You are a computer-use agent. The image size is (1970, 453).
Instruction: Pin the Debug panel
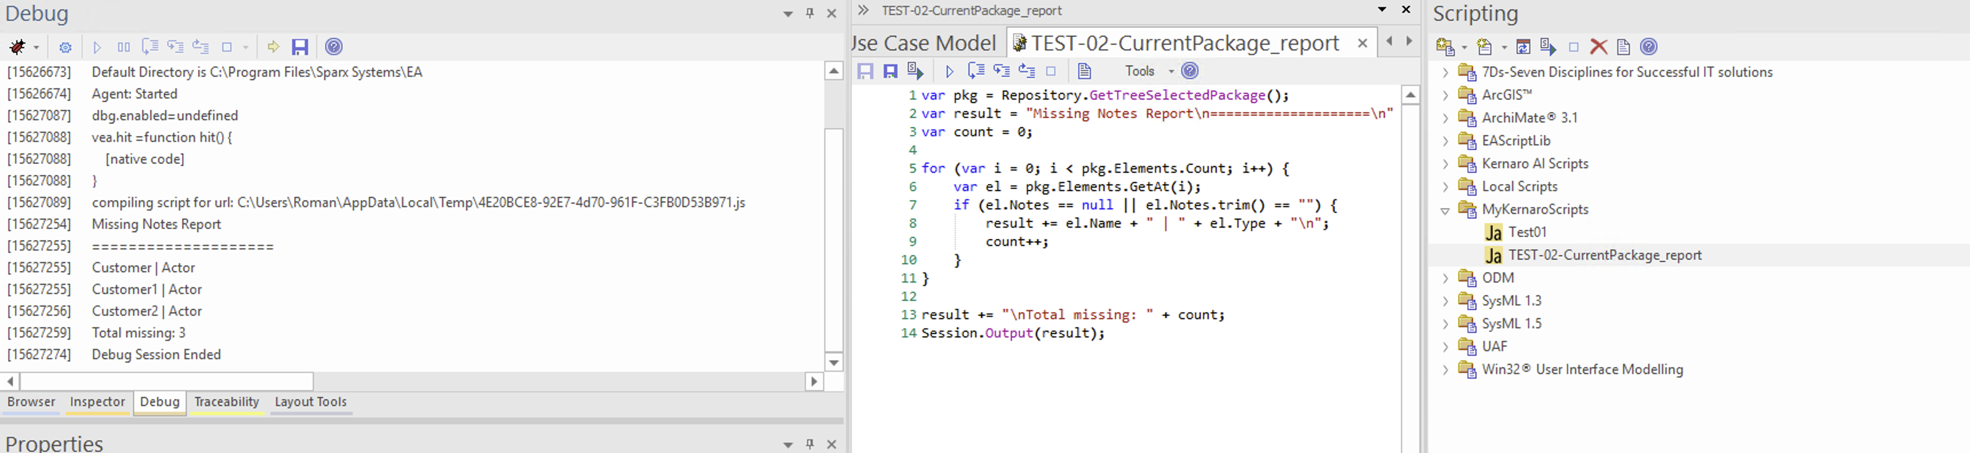click(x=810, y=14)
